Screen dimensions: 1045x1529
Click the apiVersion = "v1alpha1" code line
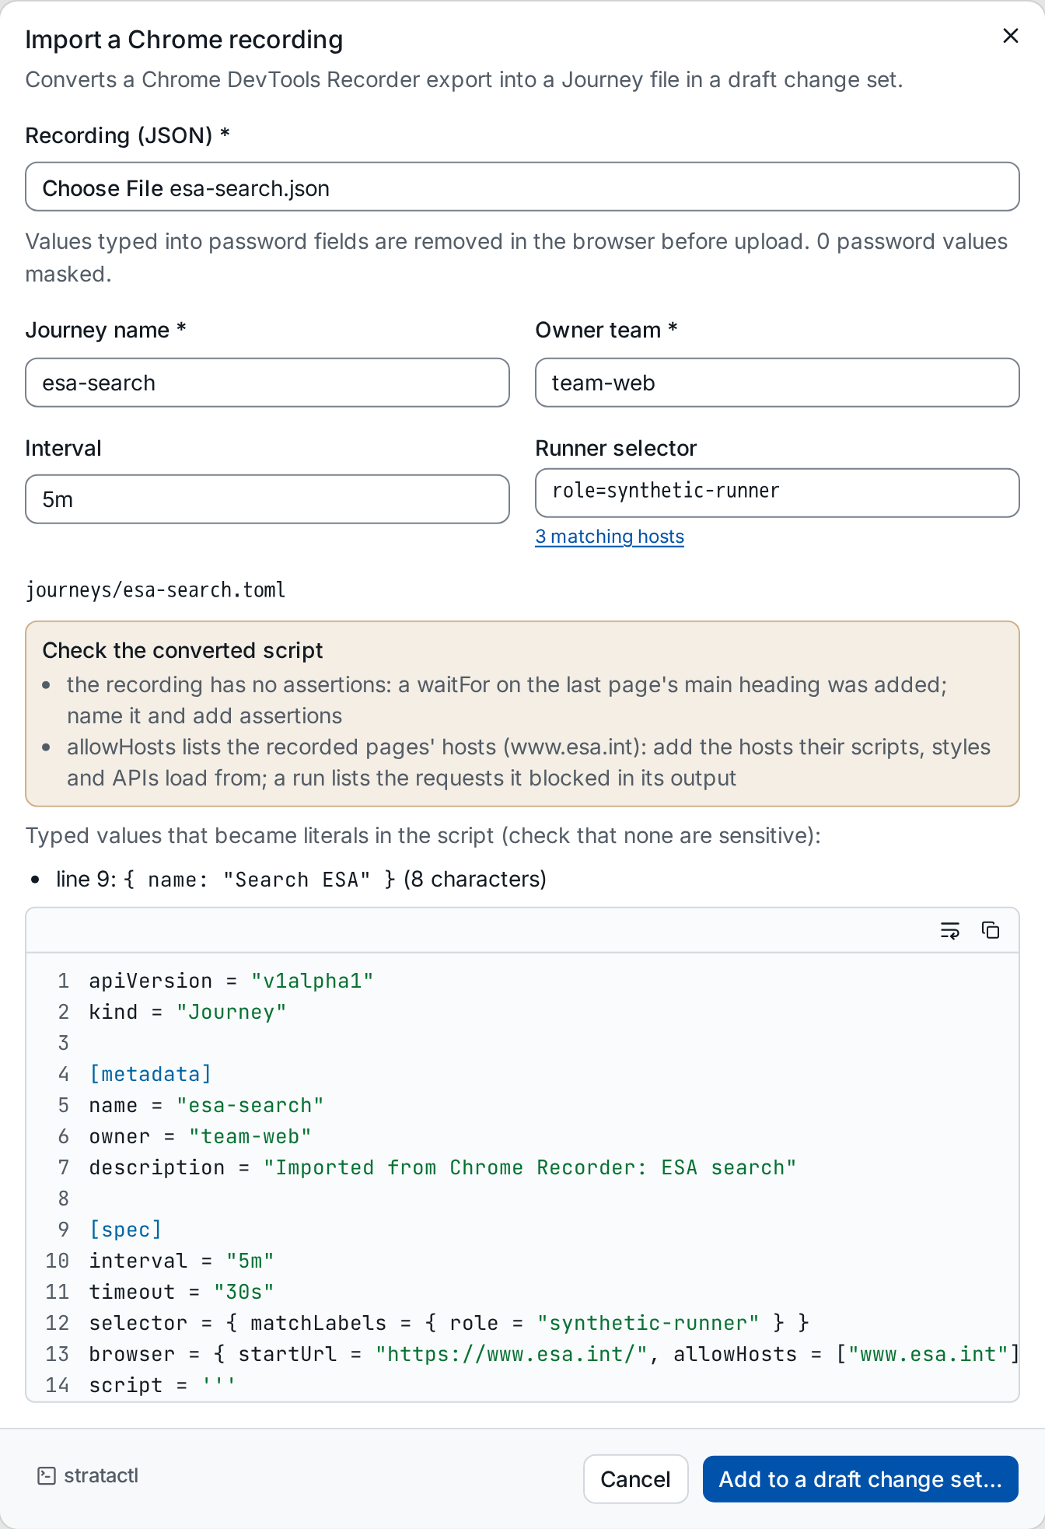click(231, 981)
